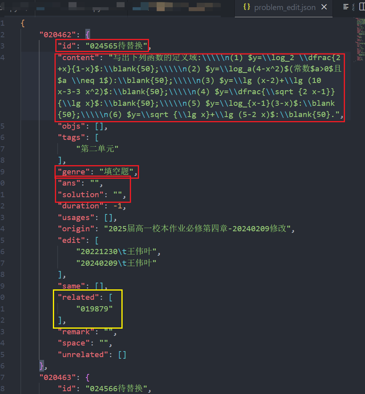The image size is (365, 394).
Task: Click the {} JSON language icon on the active tab
Action: [246, 7]
